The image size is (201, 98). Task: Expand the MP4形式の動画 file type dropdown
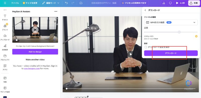171,22
